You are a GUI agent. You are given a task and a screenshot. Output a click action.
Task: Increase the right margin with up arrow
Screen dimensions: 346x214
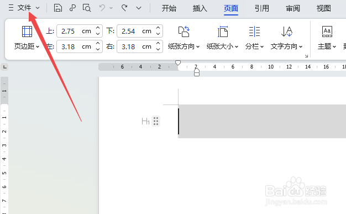[x=158, y=44]
